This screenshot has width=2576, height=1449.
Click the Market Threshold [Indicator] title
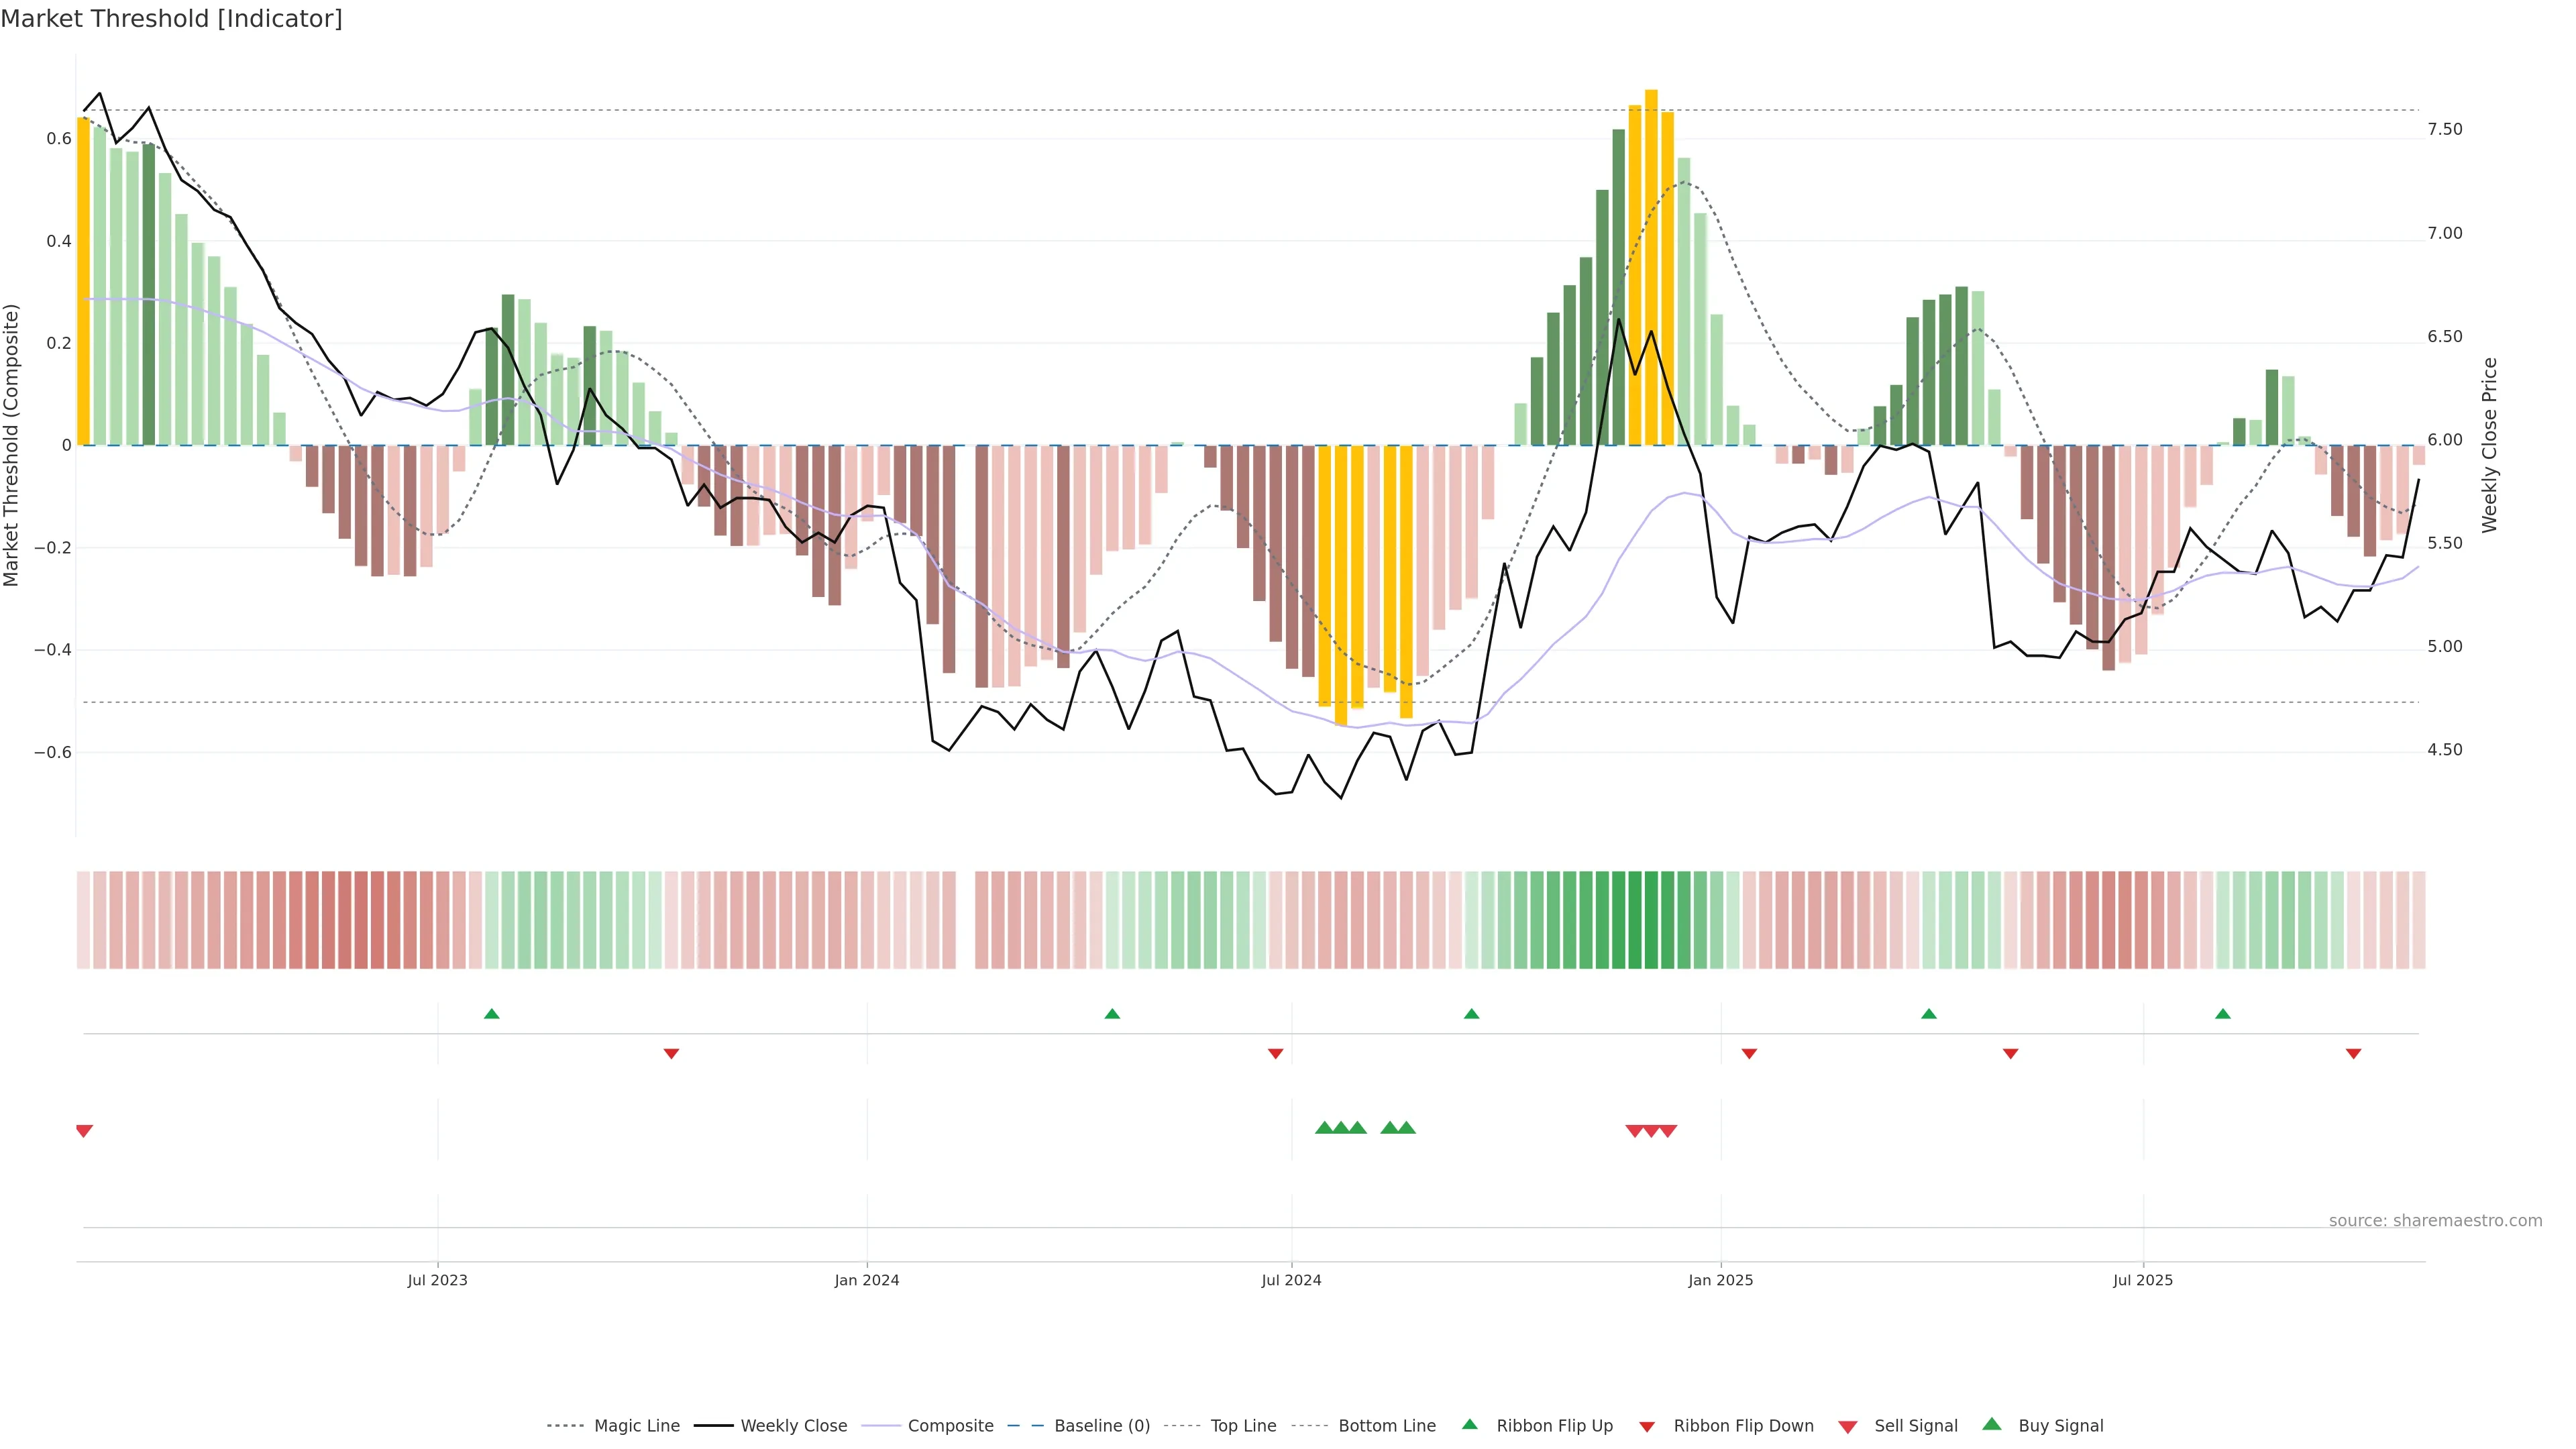point(171,19)
